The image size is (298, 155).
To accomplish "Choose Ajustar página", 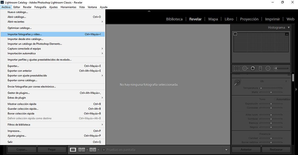I will pos(53,136).
